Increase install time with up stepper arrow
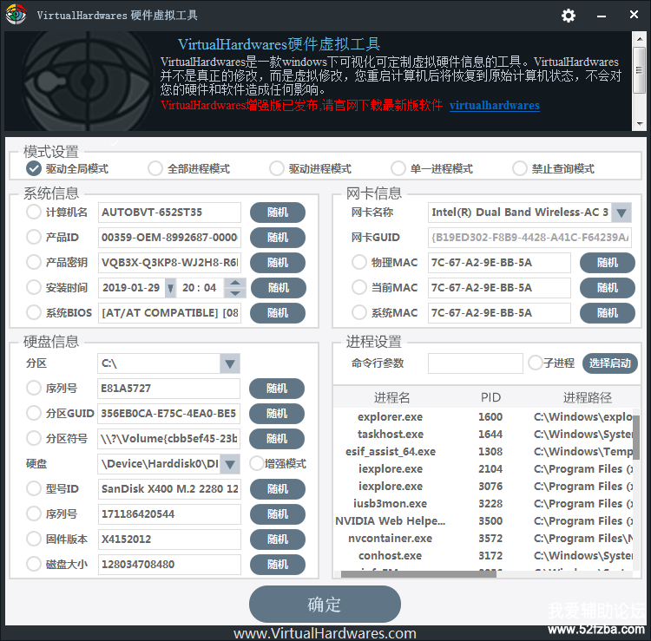 [x=235, y=283]
